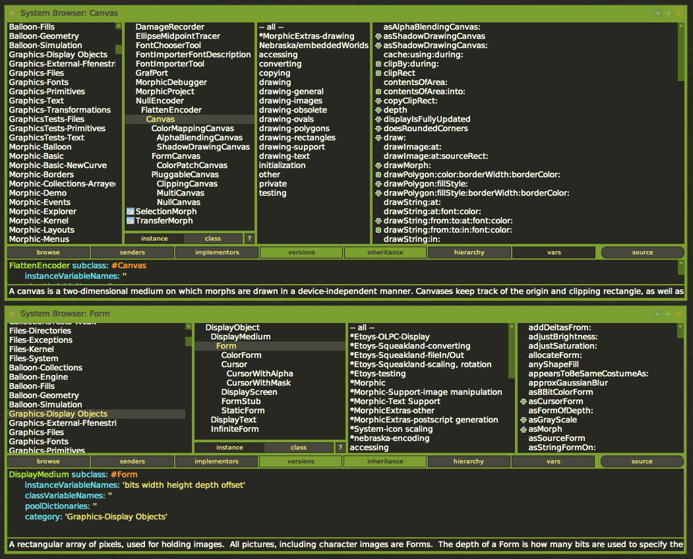Viewport: 693px width, 559px height.
Task: Click versions in the Form browser
Action: pyautogui.click(x=301, y=461)
